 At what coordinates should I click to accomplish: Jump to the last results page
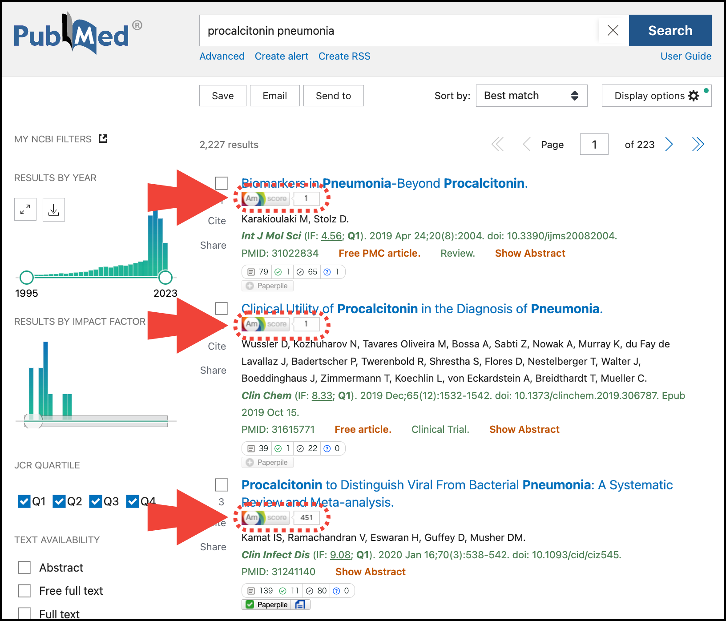click(x=698, y=144)
